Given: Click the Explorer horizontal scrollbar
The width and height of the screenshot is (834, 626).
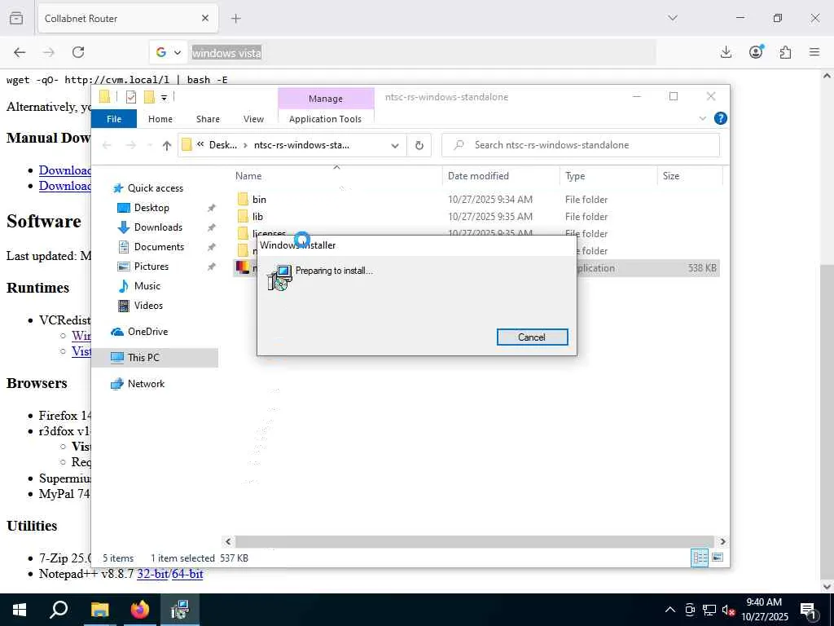Looking at the screenshot, I should click(x=475, y=541).
